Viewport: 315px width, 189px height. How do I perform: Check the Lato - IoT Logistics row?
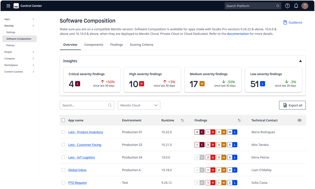click(x=63, y=157)
